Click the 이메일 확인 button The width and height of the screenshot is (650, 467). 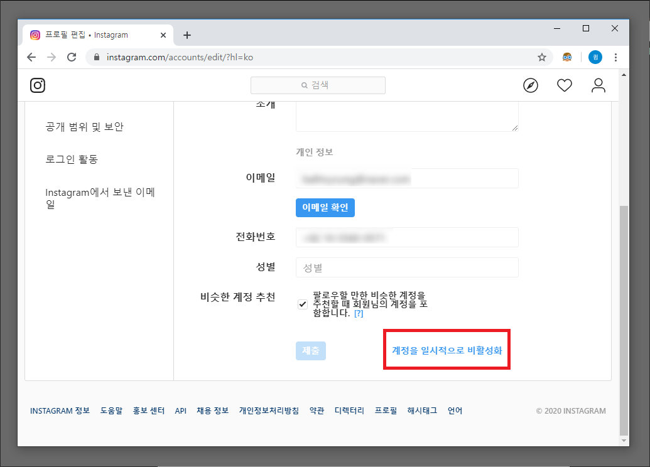pyautogui.click(x=325, y=208)
